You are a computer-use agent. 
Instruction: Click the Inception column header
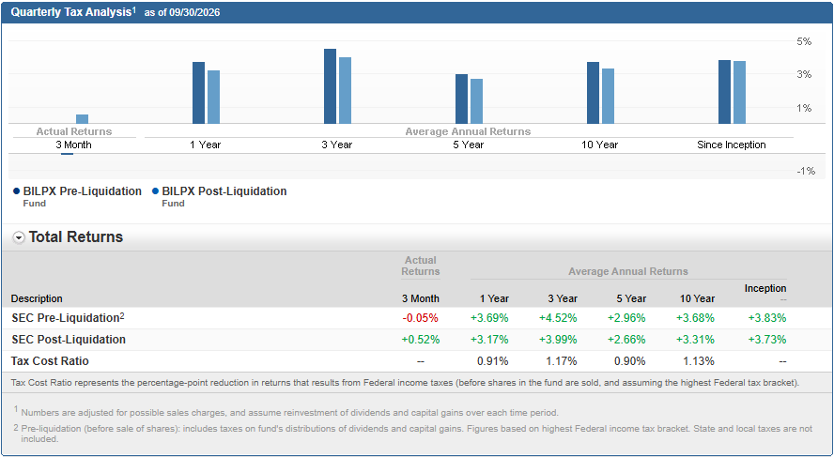765,288
